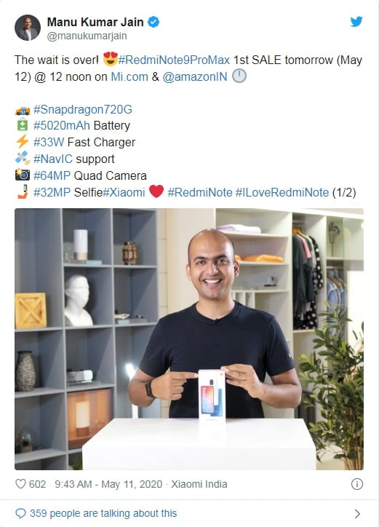Click the 9:43 AM - May 11, 2020 timestamp
Screen dimensions: 379x527
point(108,484)
